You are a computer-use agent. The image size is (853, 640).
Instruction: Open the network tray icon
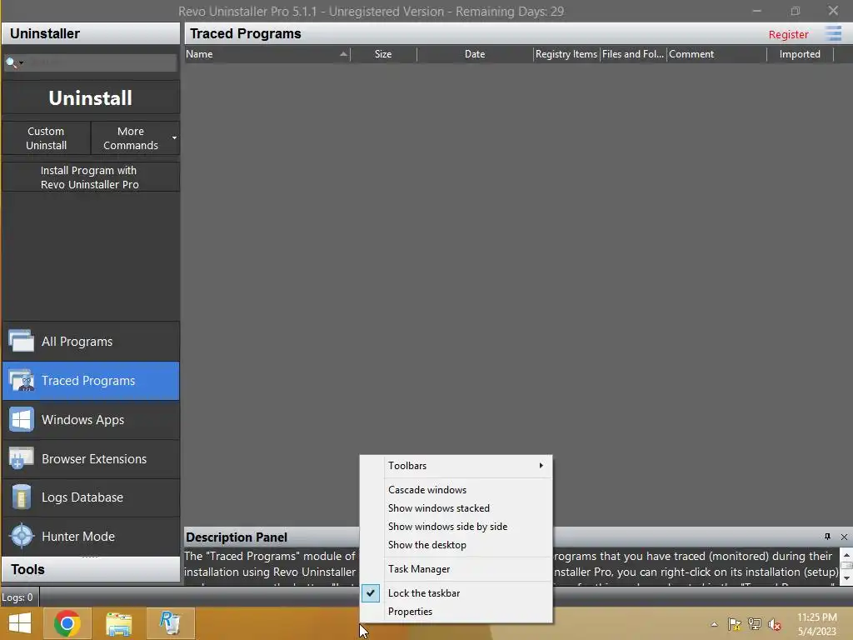point(755,624)
